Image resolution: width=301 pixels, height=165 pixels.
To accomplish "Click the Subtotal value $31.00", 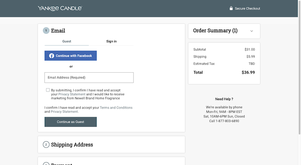I will 250,49.
